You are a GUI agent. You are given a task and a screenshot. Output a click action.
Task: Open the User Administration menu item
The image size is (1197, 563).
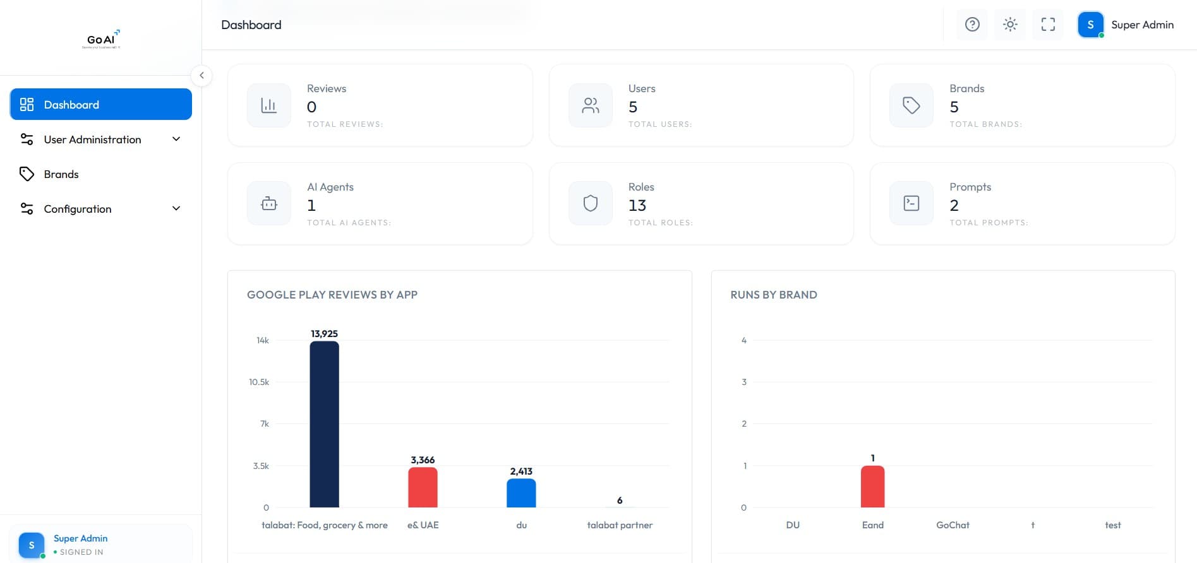coord(101,139)
